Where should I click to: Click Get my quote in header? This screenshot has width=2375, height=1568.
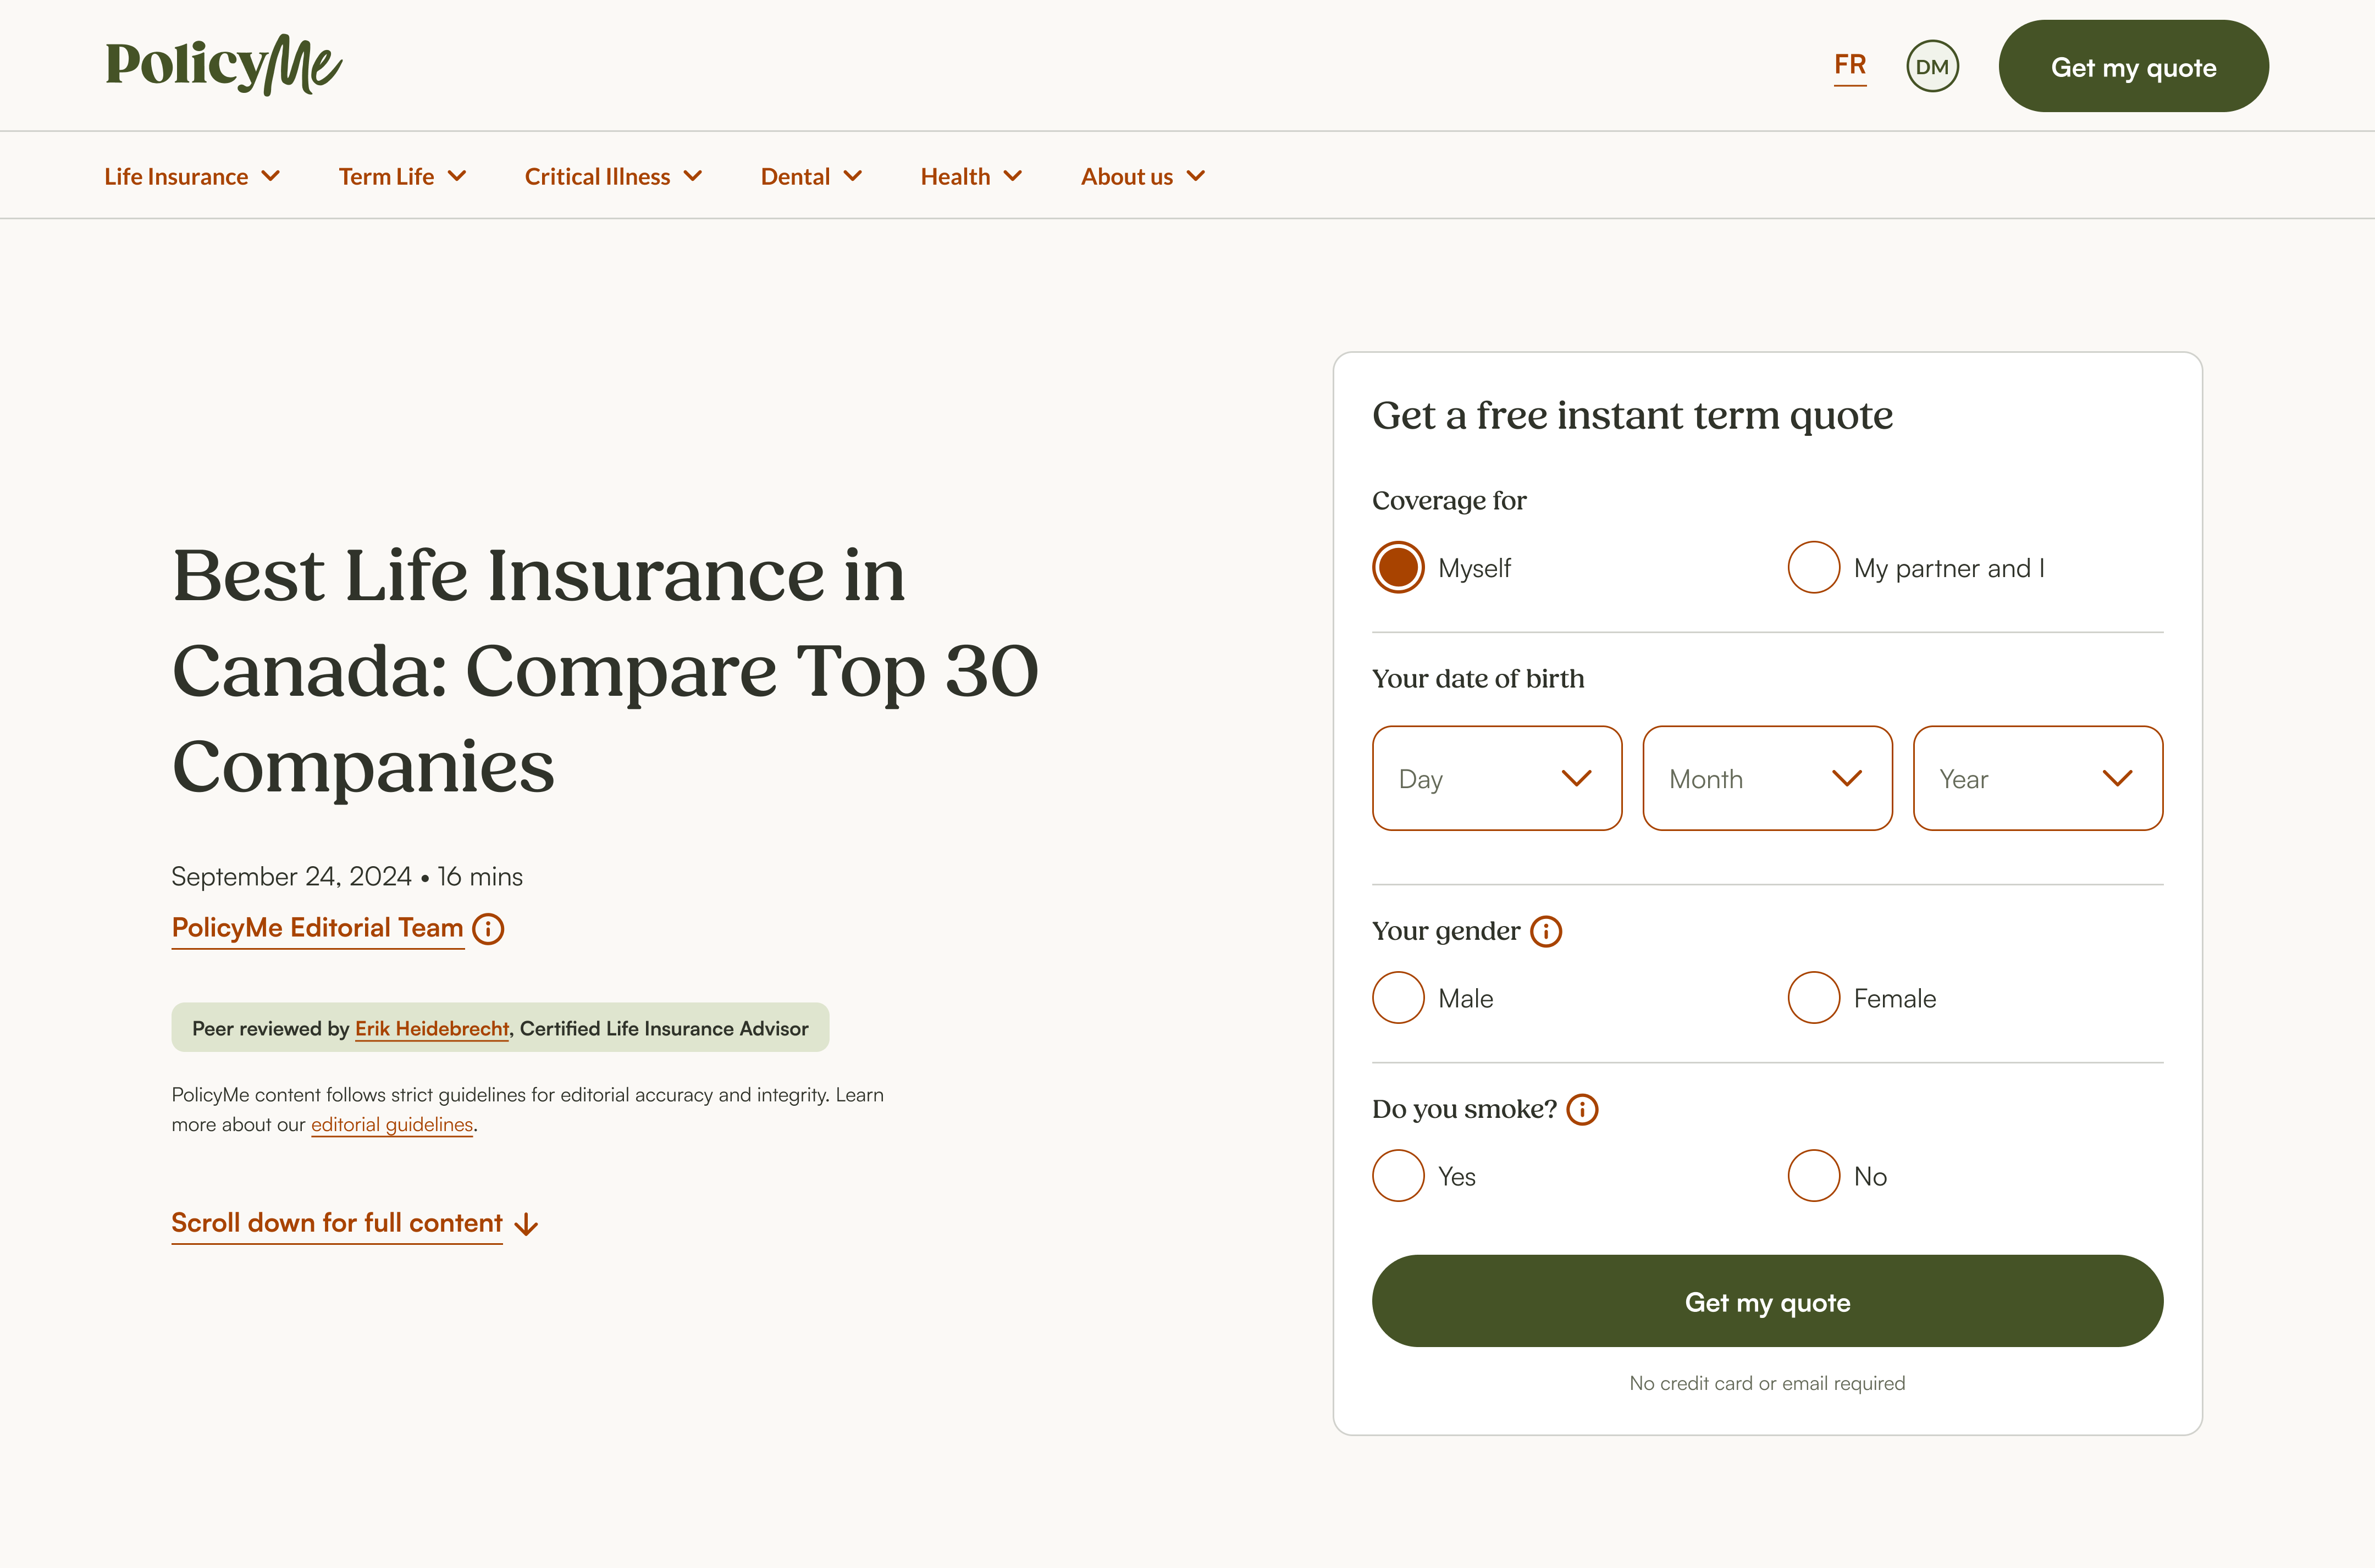point(2133,66)
